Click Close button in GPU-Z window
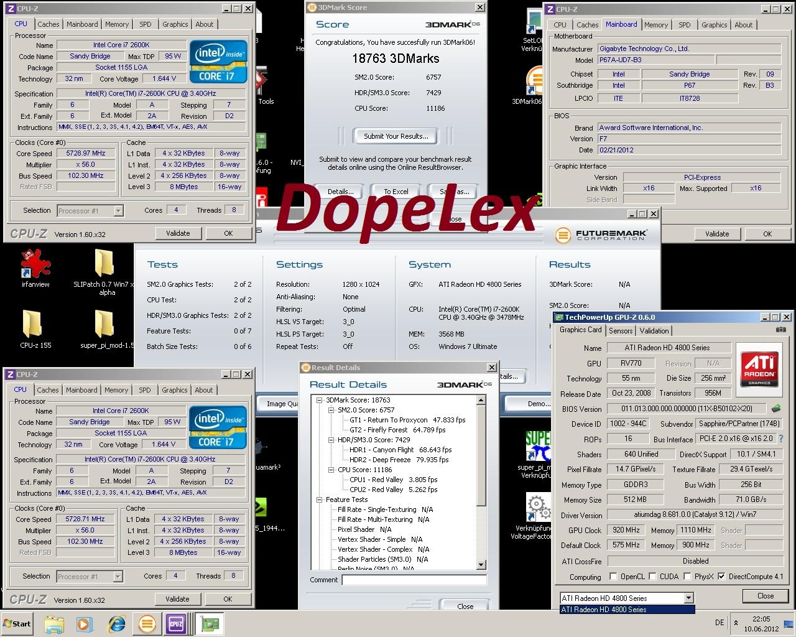796x637 pixels. click(x=766, y=595)
